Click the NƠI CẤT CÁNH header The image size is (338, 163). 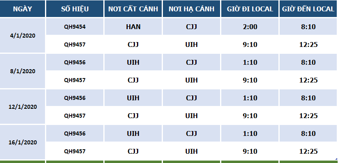pyautogui.click(x=133, y=9)
